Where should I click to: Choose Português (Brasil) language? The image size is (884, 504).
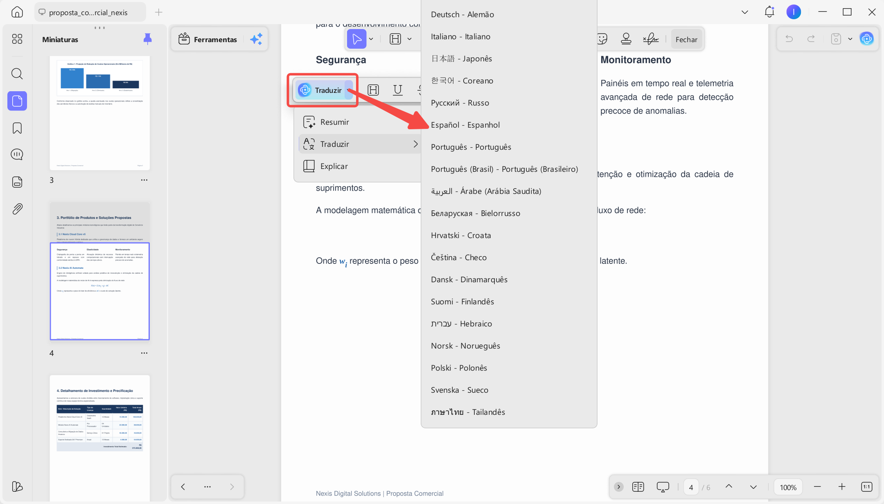coord(509,169)
